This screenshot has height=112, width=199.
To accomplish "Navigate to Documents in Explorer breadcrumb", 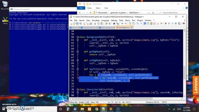I will (103, 13).
